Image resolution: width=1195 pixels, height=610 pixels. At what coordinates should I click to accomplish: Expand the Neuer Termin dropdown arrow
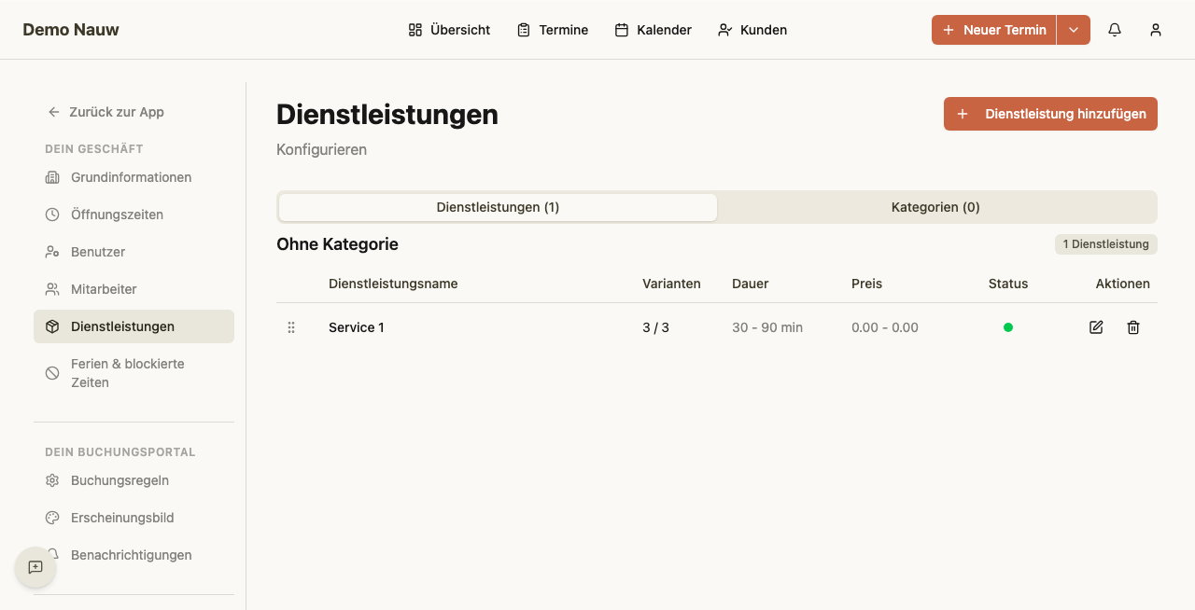[x=1074, y=30]
